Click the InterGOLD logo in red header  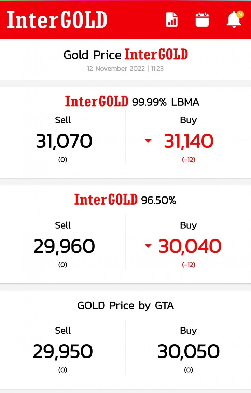(x=57, y=20)
